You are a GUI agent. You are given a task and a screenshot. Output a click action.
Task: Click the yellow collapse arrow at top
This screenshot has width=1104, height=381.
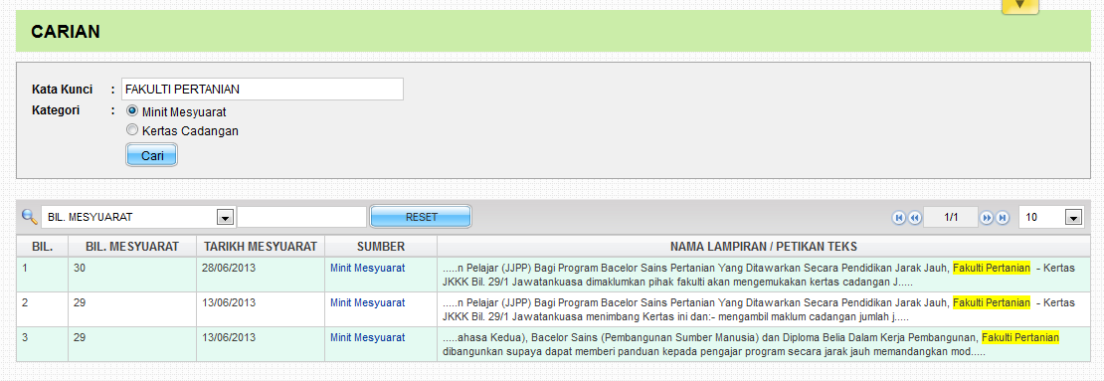[x=1020, y=6]
